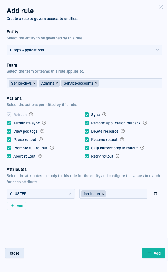The height and width of the screenshot is (272, 168).
Task: Click the Close button at bottom
Action: tap(14, 253)
